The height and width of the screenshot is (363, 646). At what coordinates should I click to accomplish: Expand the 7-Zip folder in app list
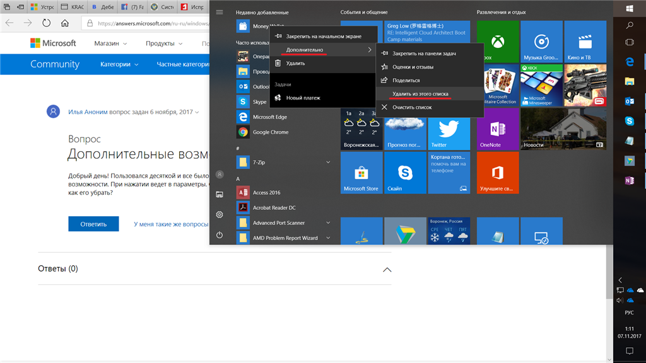pyautogui.click(x=328, y=162)
